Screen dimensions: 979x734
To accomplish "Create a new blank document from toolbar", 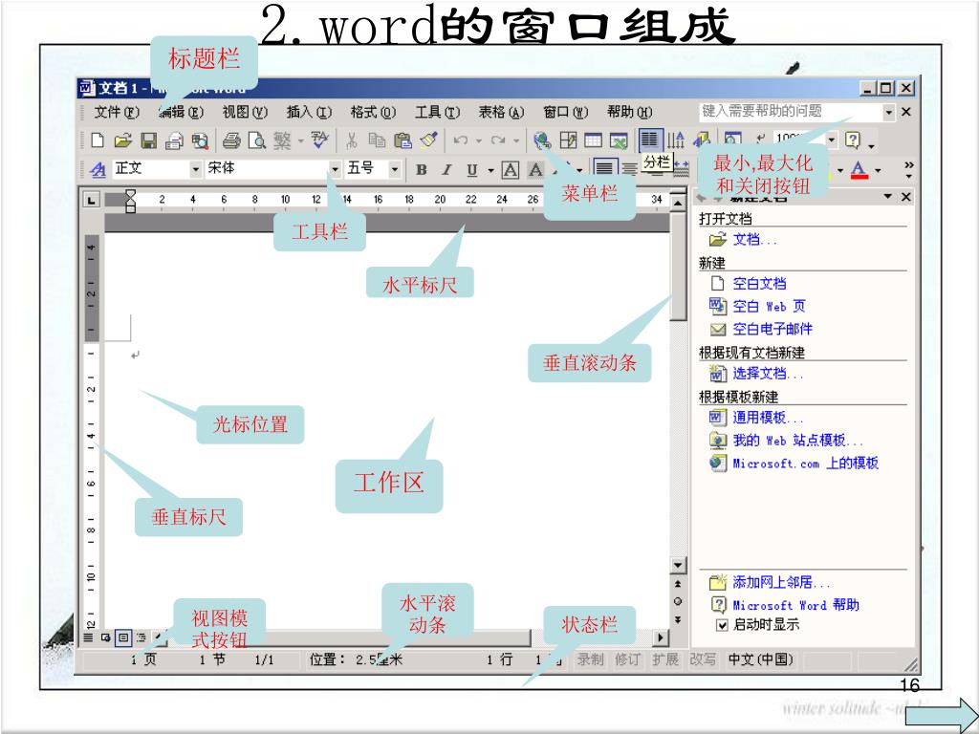I will tap(98, 140).
